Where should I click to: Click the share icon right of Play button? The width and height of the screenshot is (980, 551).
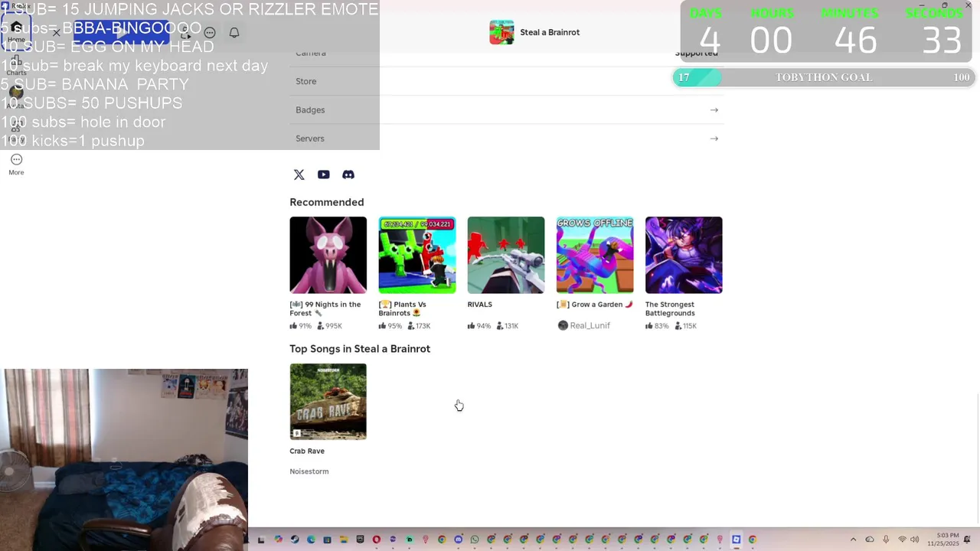point(185,32)
